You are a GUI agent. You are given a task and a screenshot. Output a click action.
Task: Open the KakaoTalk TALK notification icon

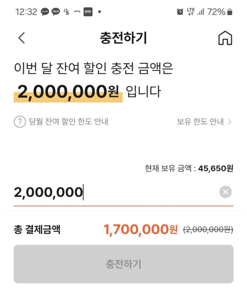coord(56,12)
